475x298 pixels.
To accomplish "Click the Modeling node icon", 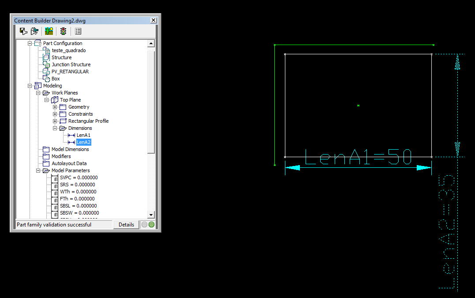I will click(38, 86).
